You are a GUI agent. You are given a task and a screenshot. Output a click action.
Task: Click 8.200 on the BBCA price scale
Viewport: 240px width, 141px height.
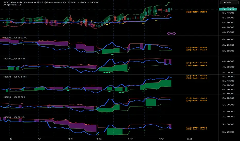(x=228, y=45)
